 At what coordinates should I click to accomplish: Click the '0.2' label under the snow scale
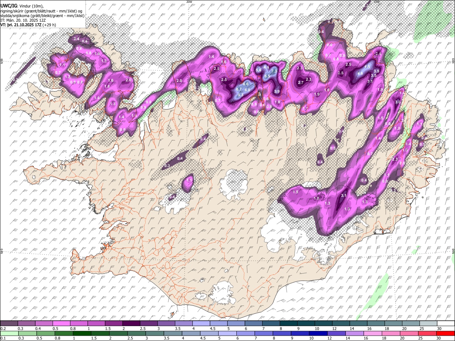pos(2,329)
